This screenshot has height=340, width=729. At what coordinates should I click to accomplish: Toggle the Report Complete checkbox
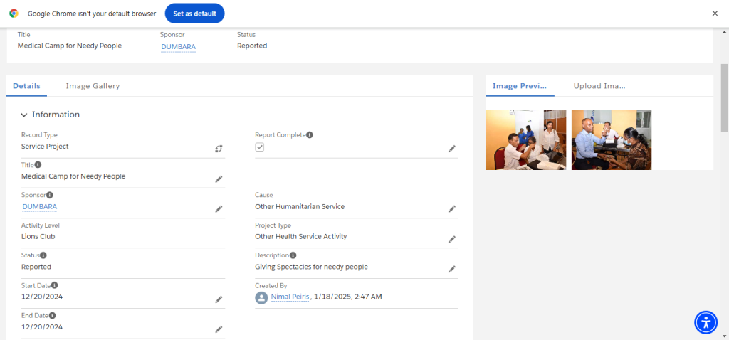click(260, 147)
